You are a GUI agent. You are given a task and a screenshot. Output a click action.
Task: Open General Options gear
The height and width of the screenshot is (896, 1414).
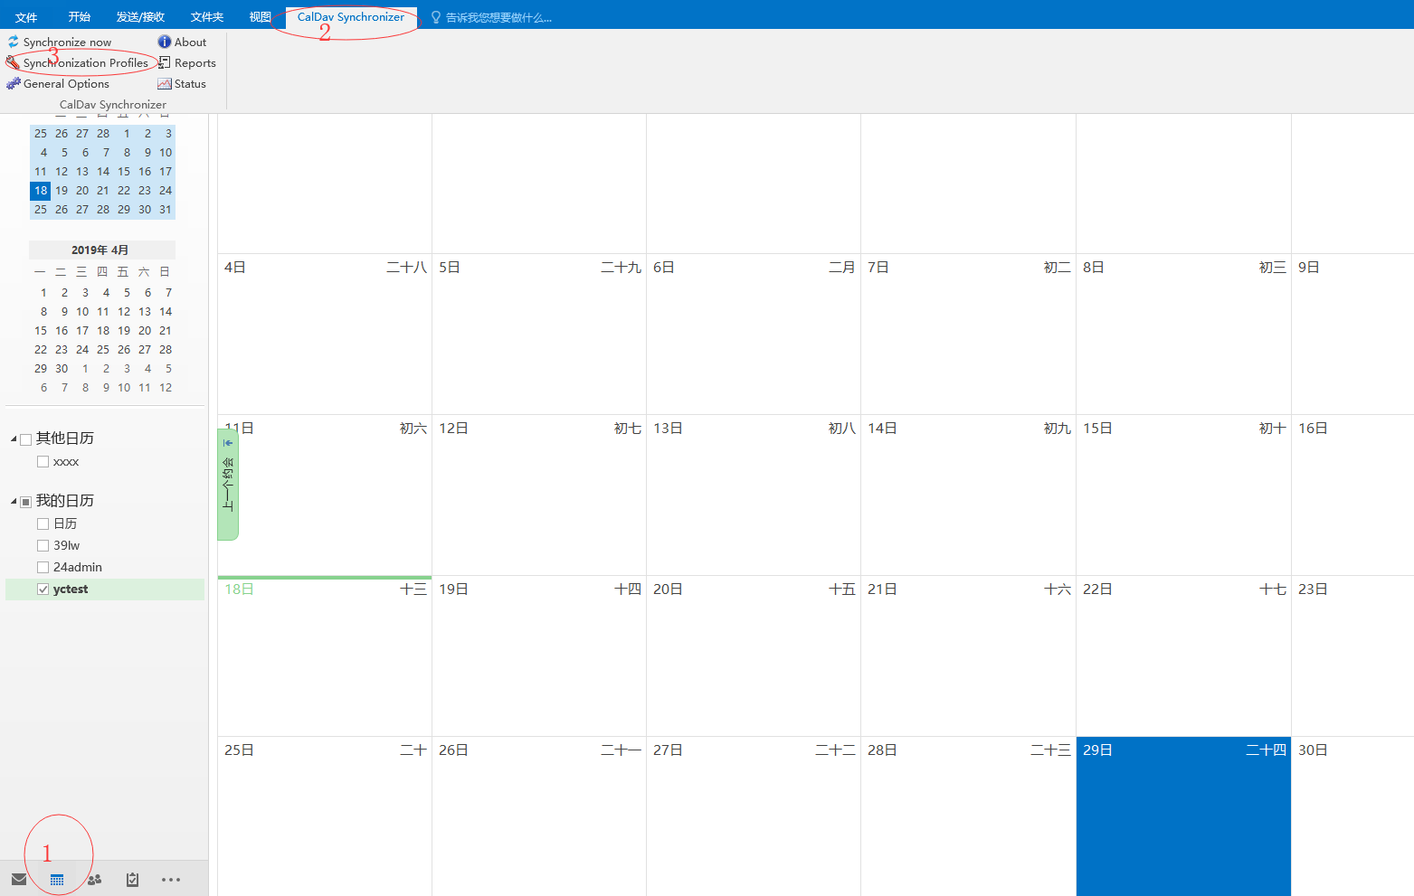coord(14,83)
